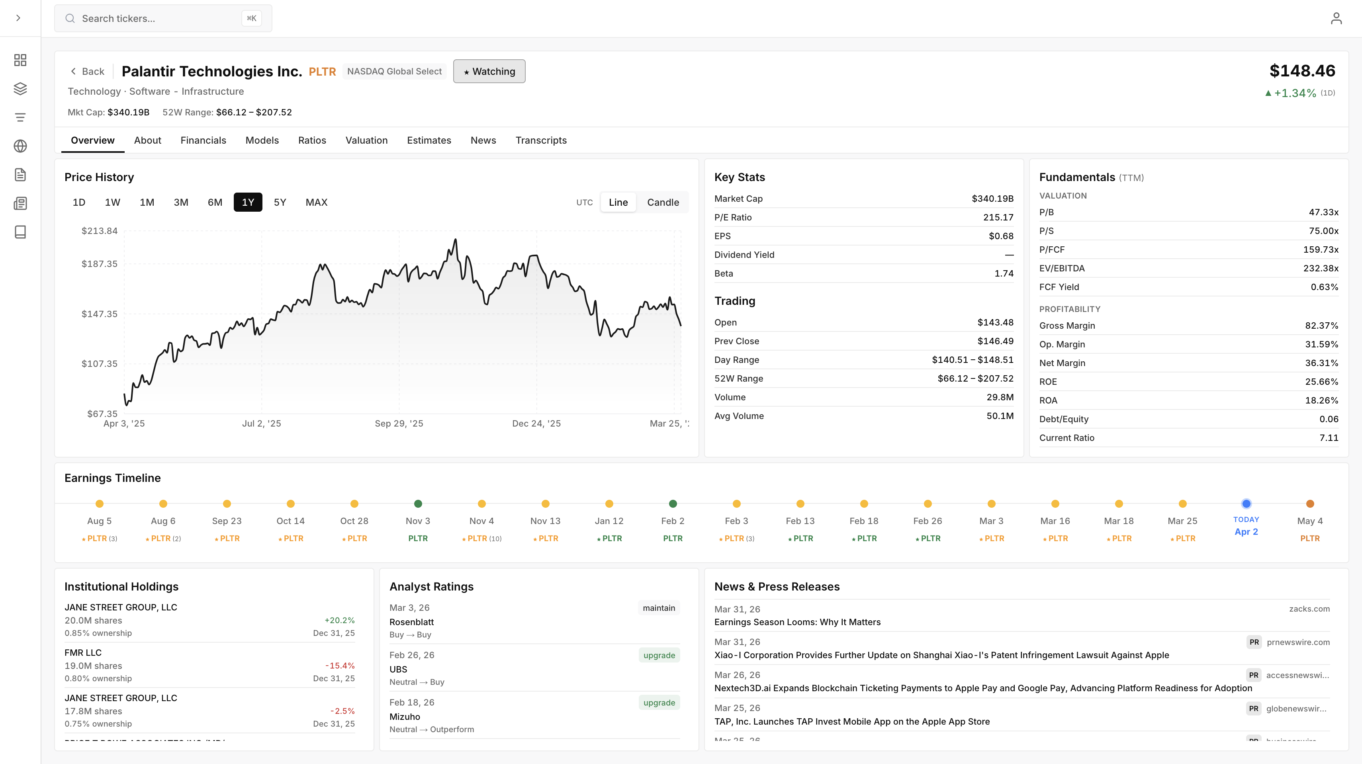Open the dashboard grid icon in sidebar
The image size is (1362, 764).
point(20,60)
